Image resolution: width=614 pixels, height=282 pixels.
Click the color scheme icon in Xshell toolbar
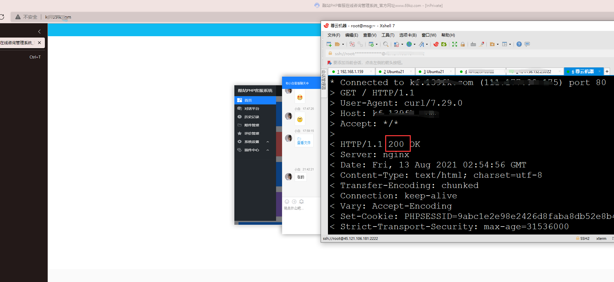396,44
